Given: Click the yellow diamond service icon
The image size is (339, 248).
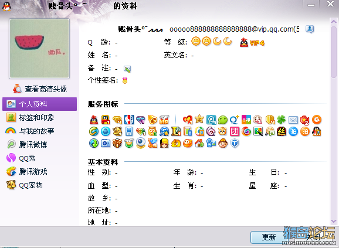Looking at the screenshot, I should click(117, 120).
